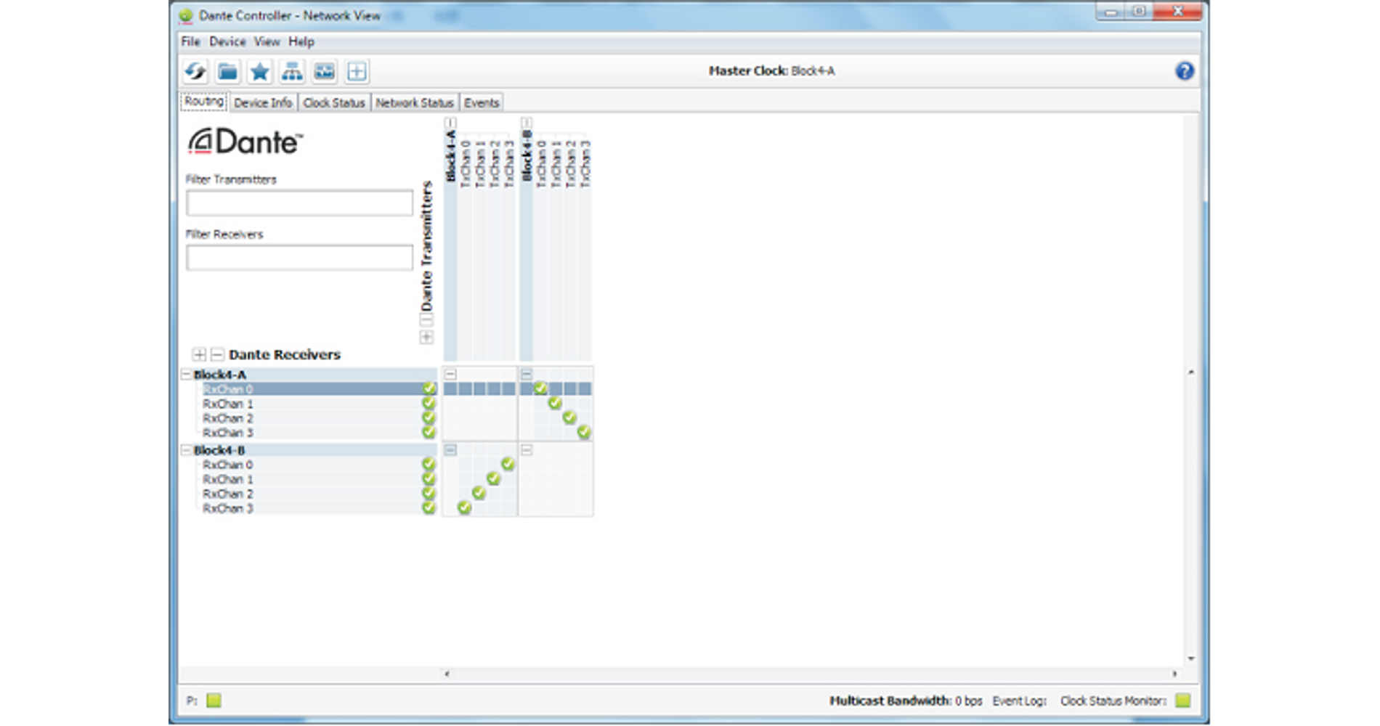Click the status check icon for Block4-A RxChan 2

coord(429,418)
